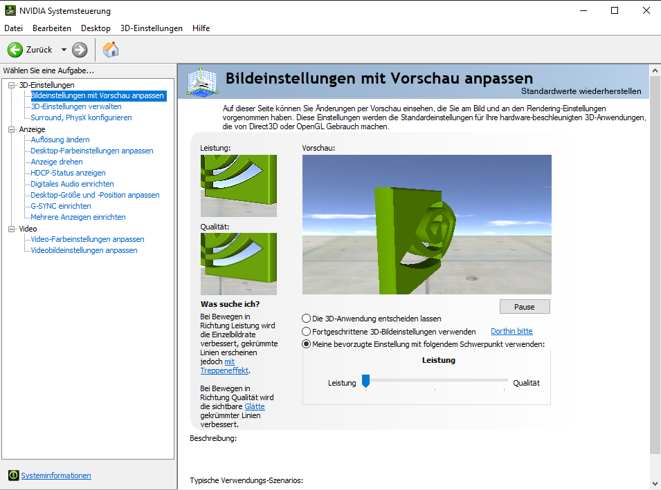Open the Datei menu

(13, 28)
